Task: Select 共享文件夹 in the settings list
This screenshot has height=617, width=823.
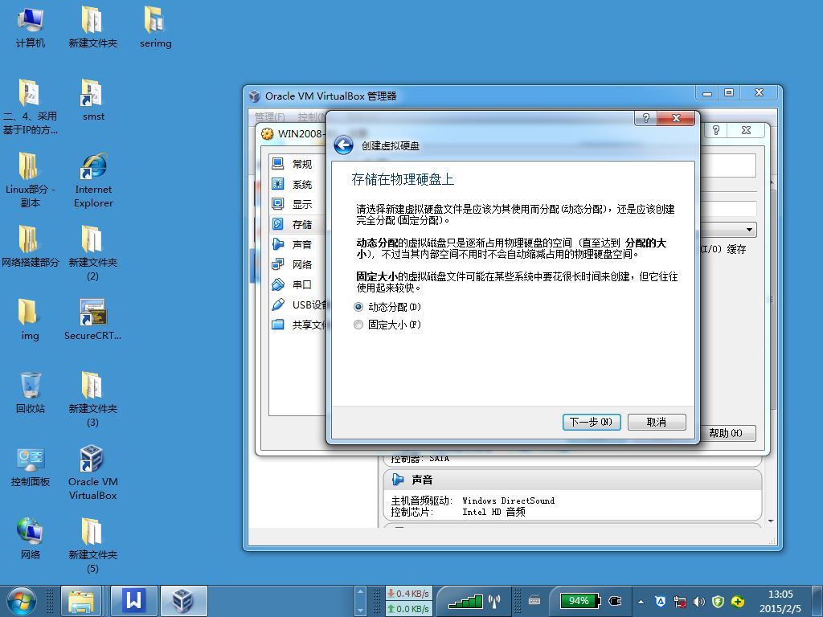Action: pos(297,325)
